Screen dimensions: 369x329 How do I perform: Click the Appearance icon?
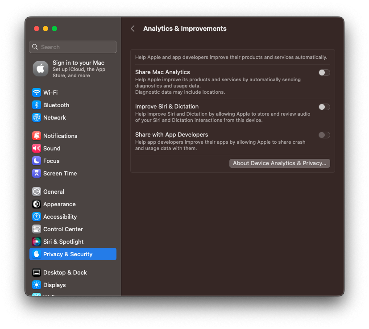tap(37, 204)
